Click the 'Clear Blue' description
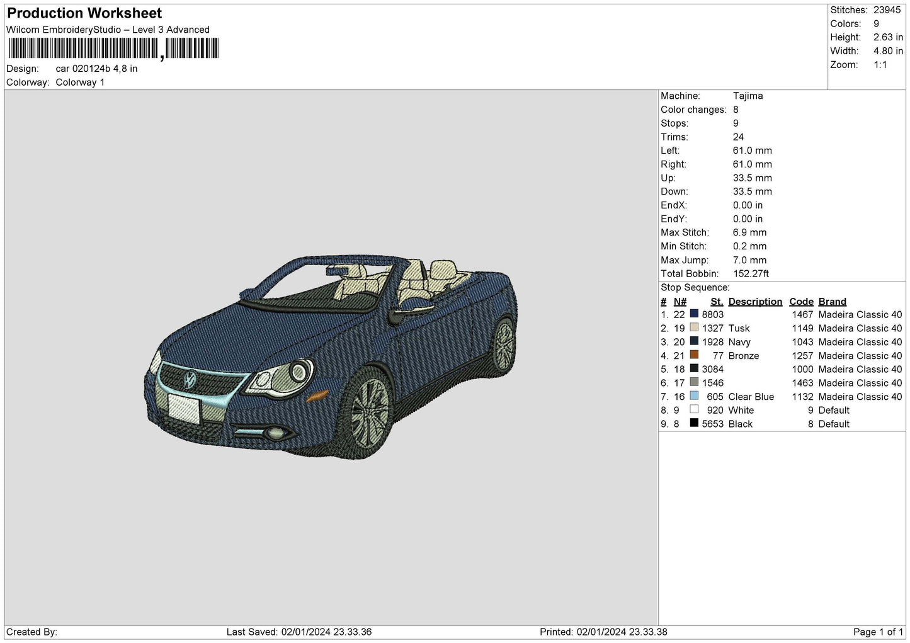Viewport: 910px width, 643px height. [x=751, y=397]
